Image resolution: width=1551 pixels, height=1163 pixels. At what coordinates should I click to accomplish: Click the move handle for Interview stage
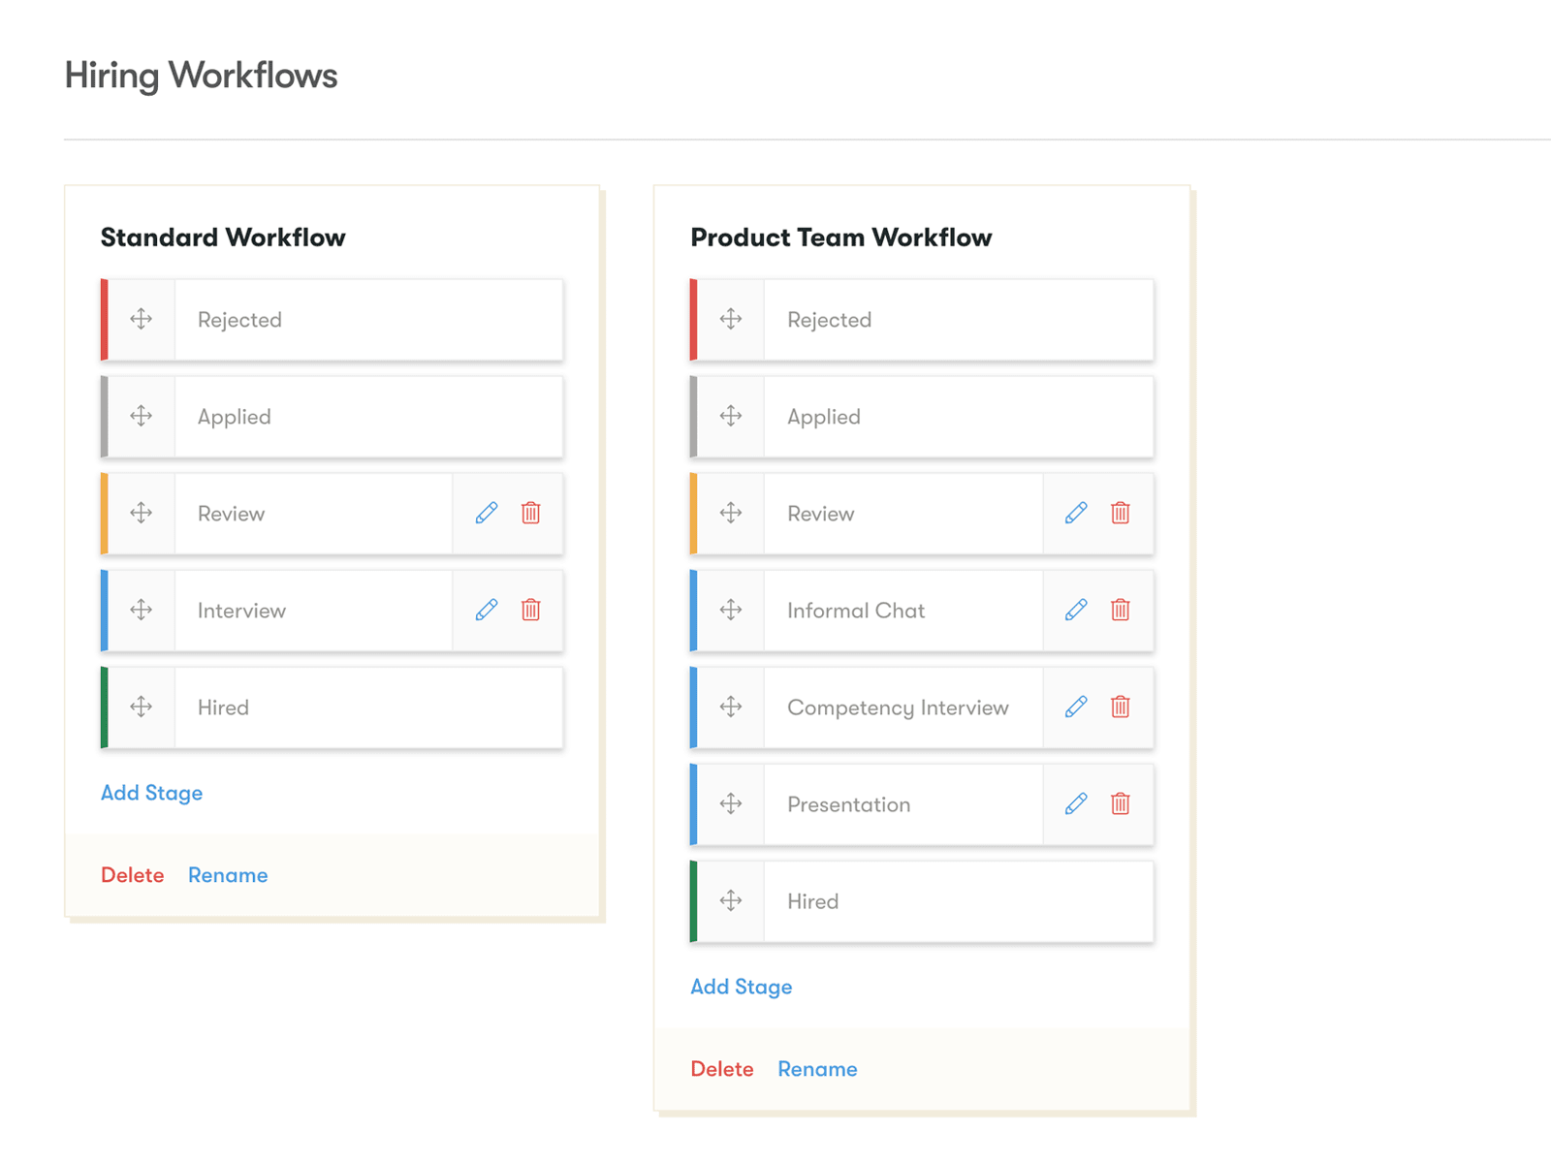[142, 610]
